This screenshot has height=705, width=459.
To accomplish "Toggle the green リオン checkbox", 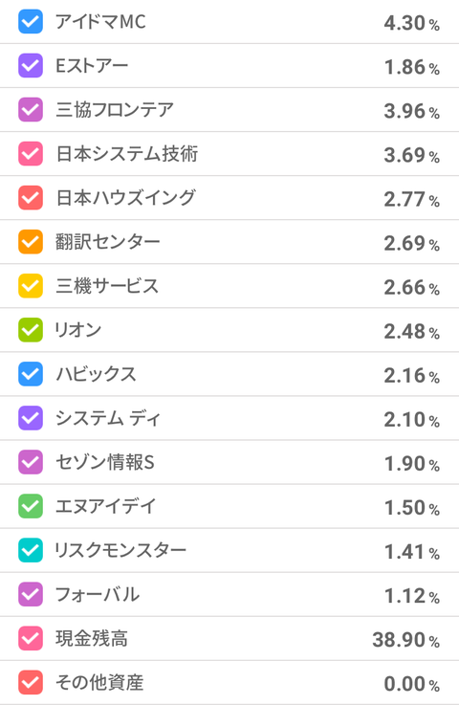I will click(30, 330).
